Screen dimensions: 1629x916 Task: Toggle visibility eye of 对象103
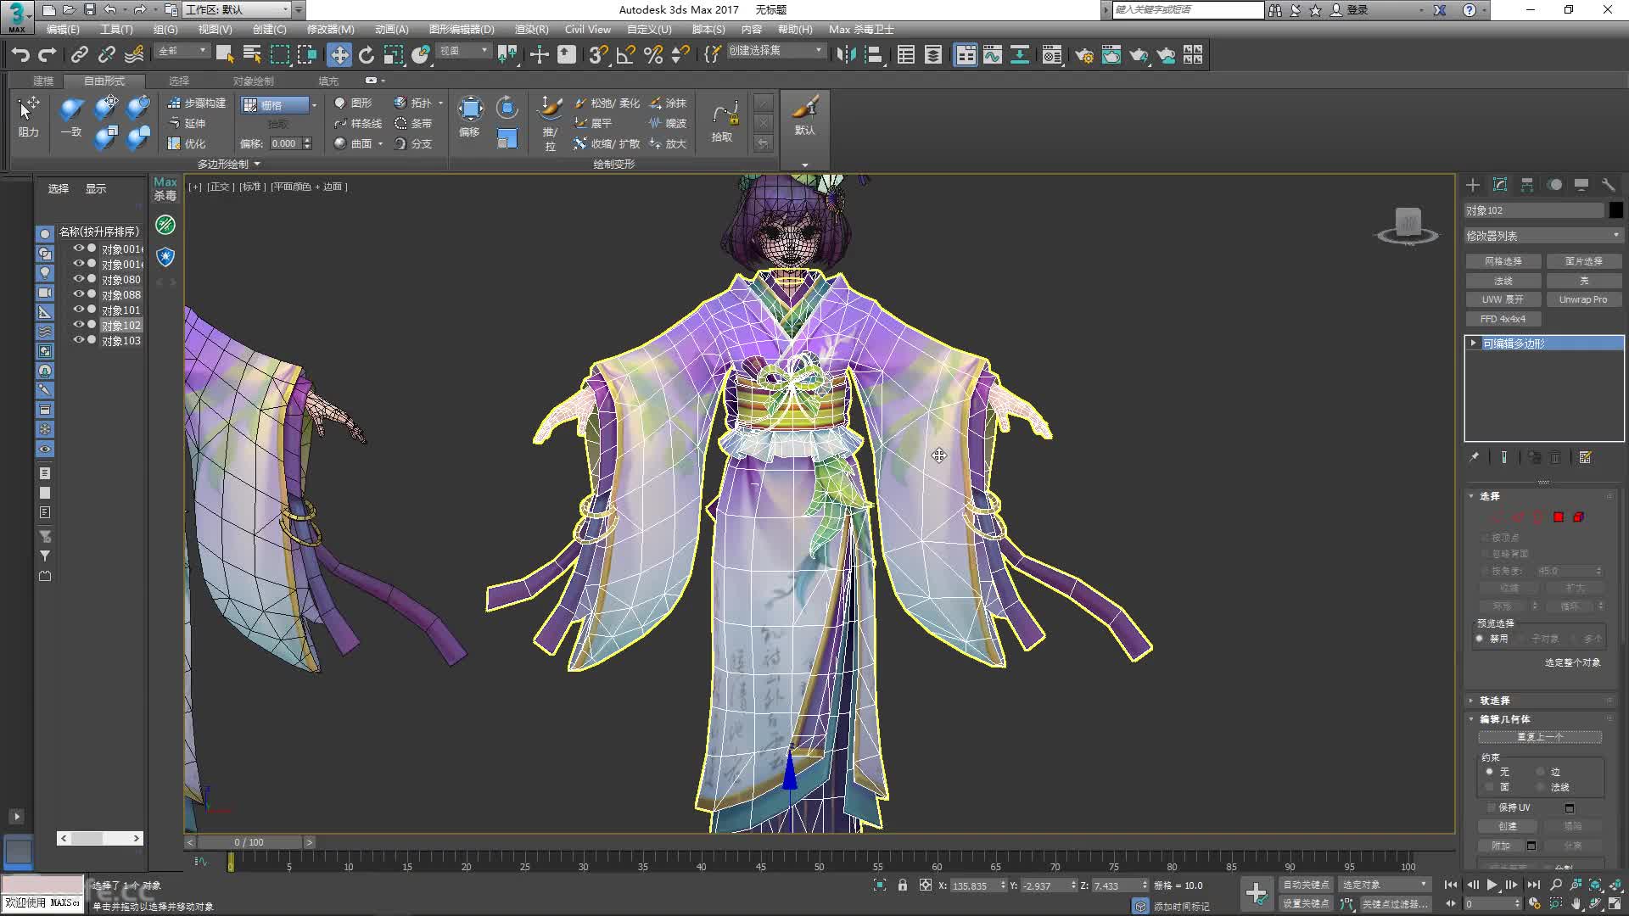click(x=78, y=340)
